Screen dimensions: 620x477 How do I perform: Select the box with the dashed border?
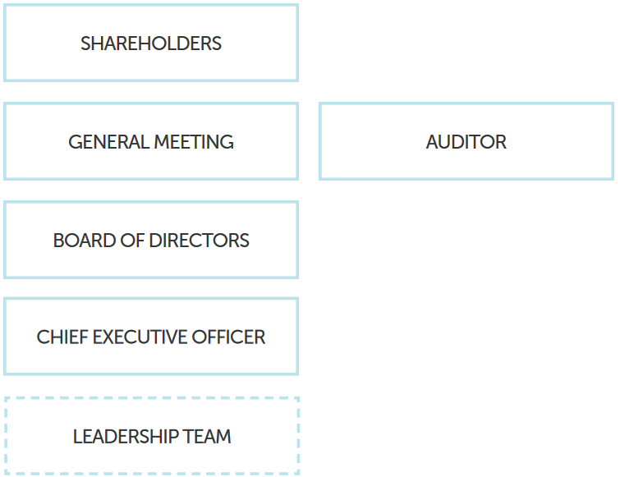[x=152, y=435]
